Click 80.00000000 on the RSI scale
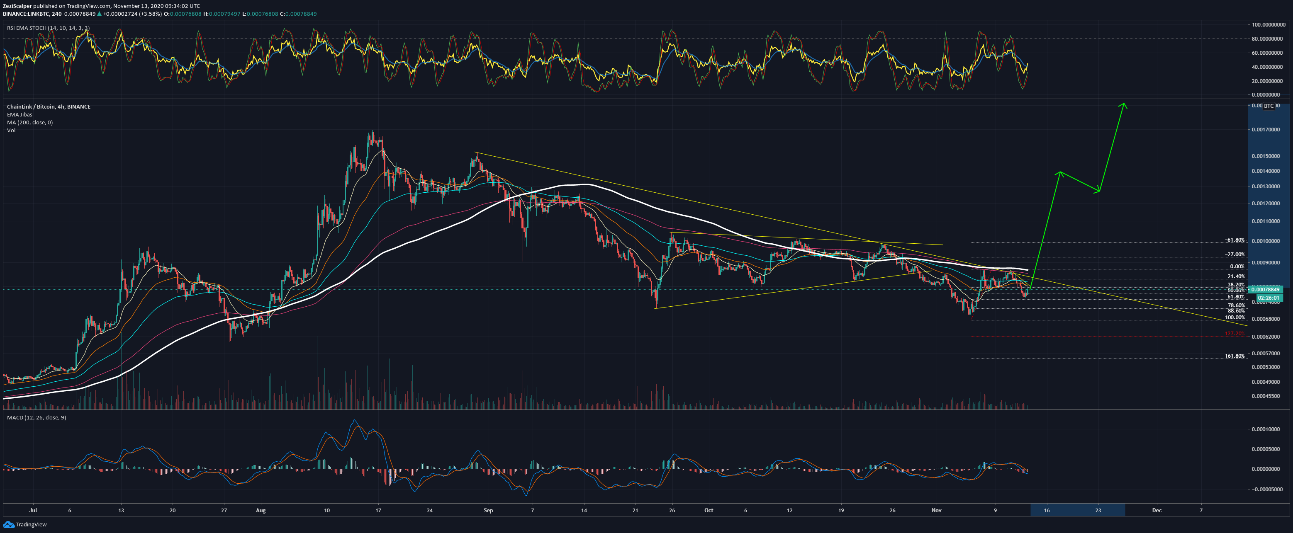 point(1267,39)
